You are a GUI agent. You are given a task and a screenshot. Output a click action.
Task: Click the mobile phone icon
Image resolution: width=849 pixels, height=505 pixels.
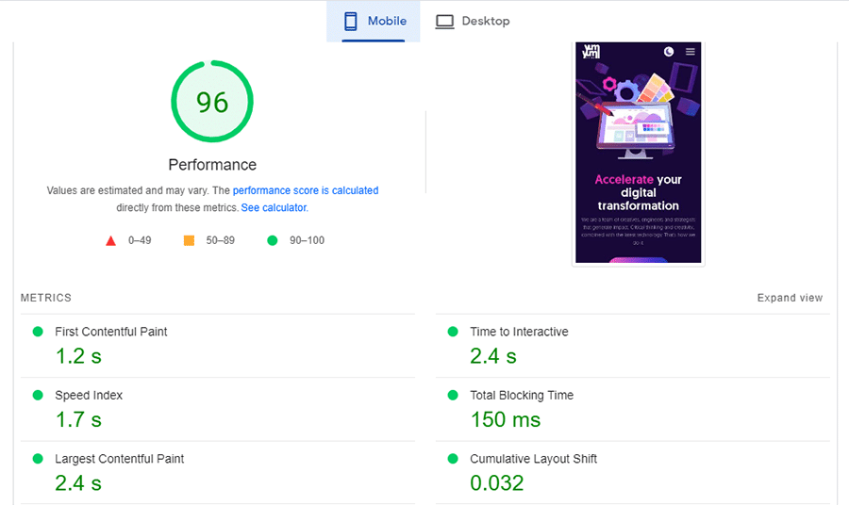point(351,21)
